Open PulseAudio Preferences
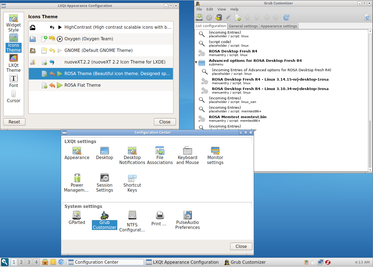The image size is (373, 267). [x=187, y=220]
